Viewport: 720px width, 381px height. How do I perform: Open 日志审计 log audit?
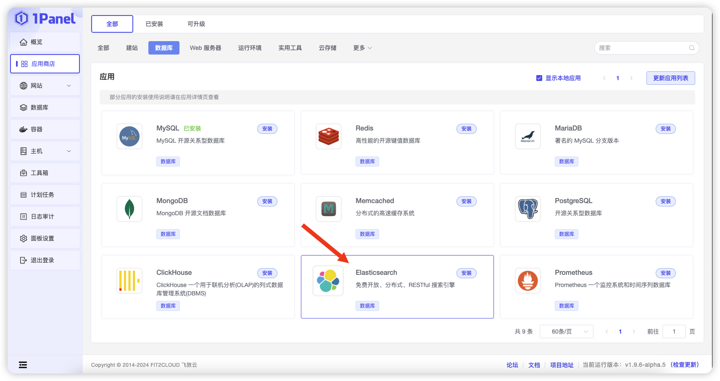45,217
